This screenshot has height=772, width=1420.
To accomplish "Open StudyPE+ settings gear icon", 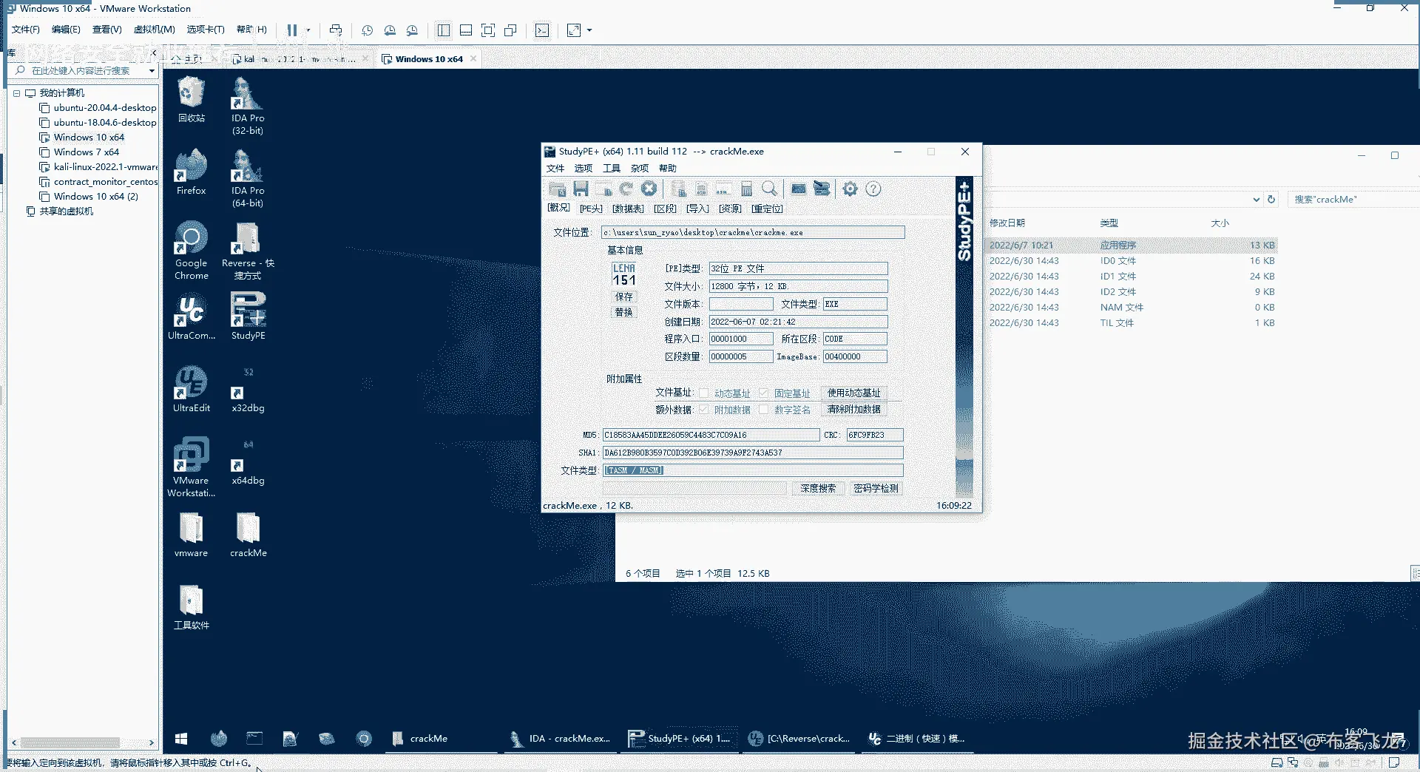I will [851, 189].
